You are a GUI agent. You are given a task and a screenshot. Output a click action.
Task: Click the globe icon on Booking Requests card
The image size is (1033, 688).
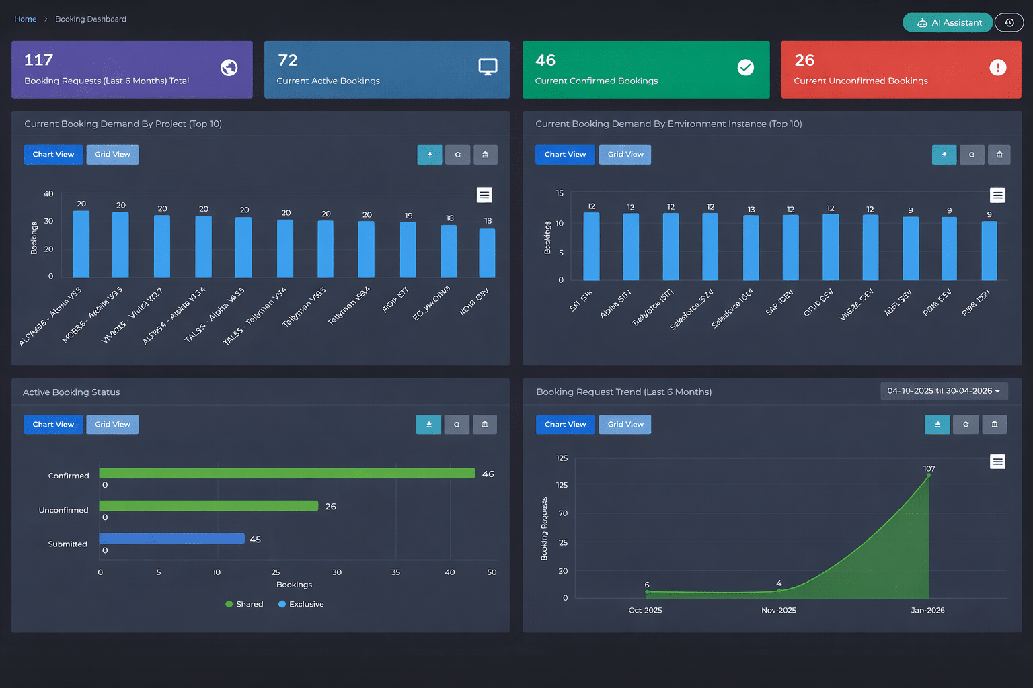coord(229,68)
